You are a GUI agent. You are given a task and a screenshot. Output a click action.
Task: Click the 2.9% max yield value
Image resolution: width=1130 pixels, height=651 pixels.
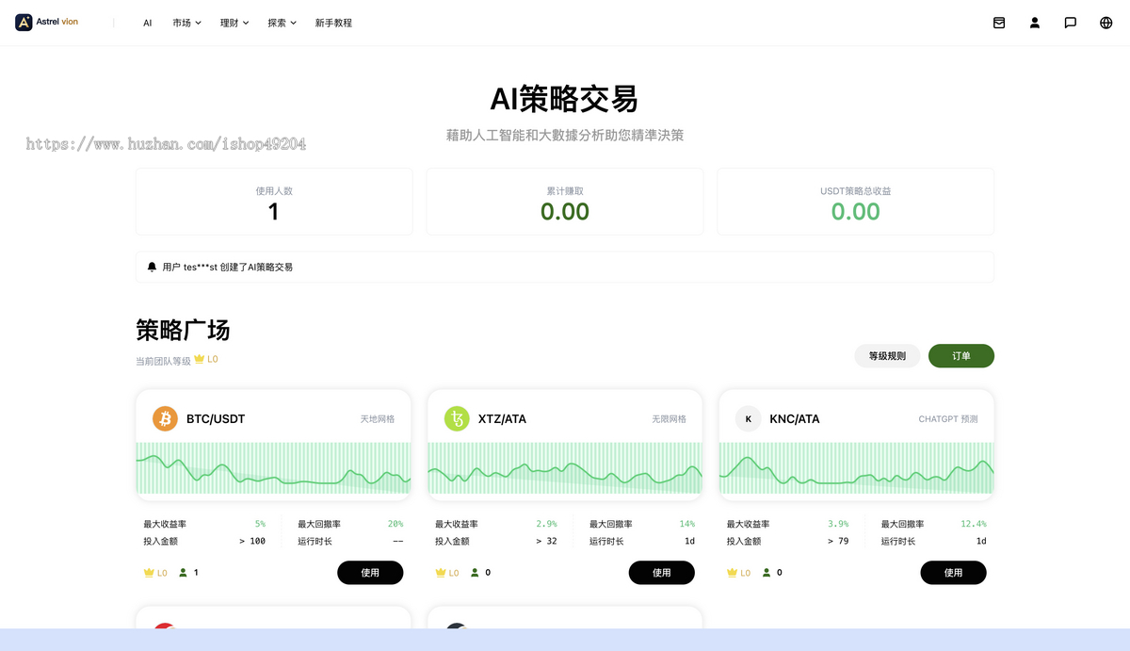547,524
